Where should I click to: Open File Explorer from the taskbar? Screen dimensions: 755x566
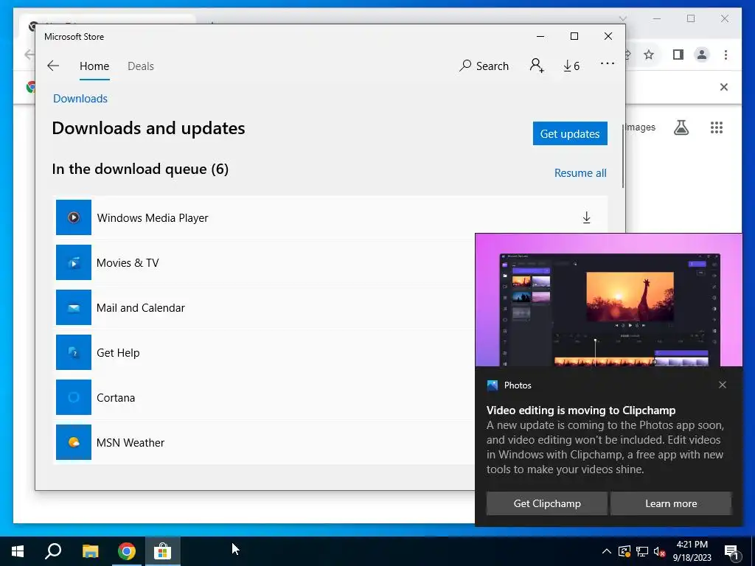tap(90, 551)
